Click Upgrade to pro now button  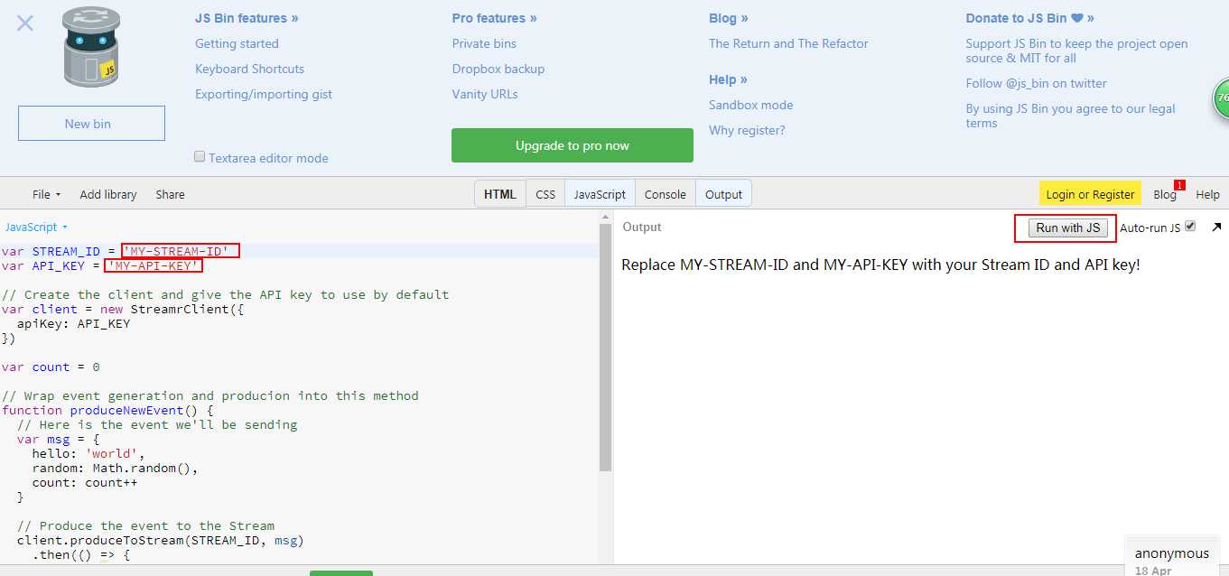tap(573, 145)
